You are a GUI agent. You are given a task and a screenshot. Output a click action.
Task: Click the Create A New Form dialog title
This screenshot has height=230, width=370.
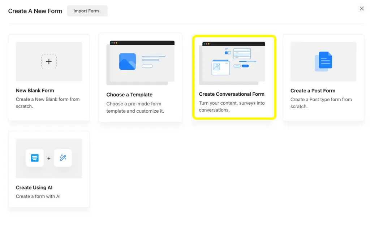(x=35, y=11)
